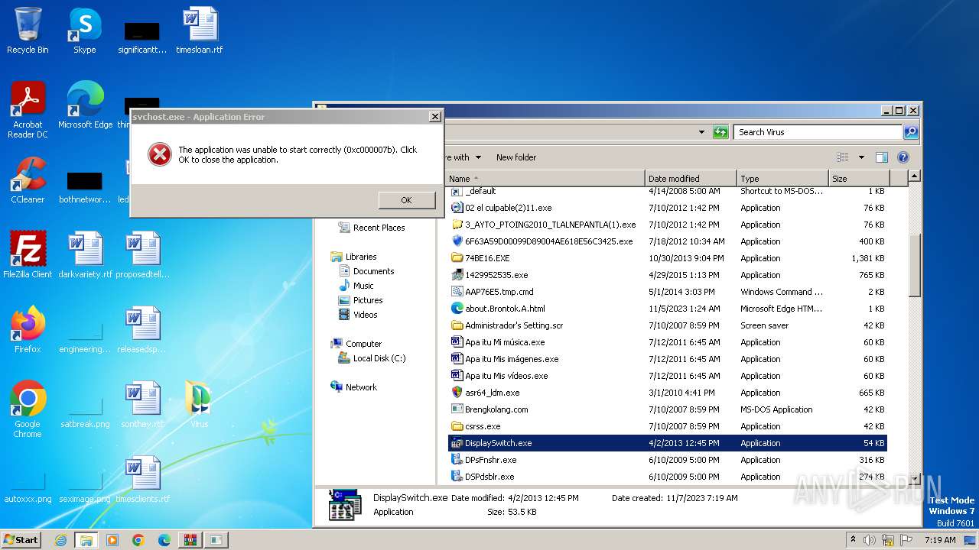Select the Microsoft Edge desktop shortcut
Viewport: 979px width, 550px height.
pos(85,105)
